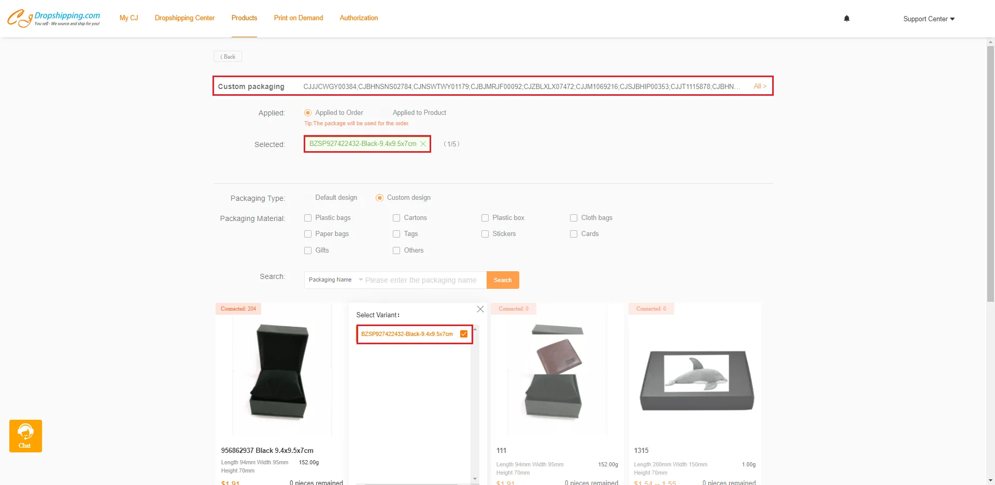Expand All custom packaging SKUs

pos(760,86)
